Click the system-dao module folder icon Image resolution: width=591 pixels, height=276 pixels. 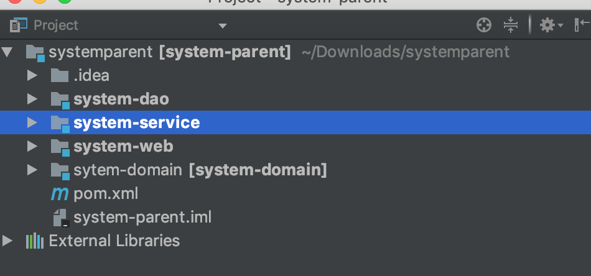tap(60, 99)
